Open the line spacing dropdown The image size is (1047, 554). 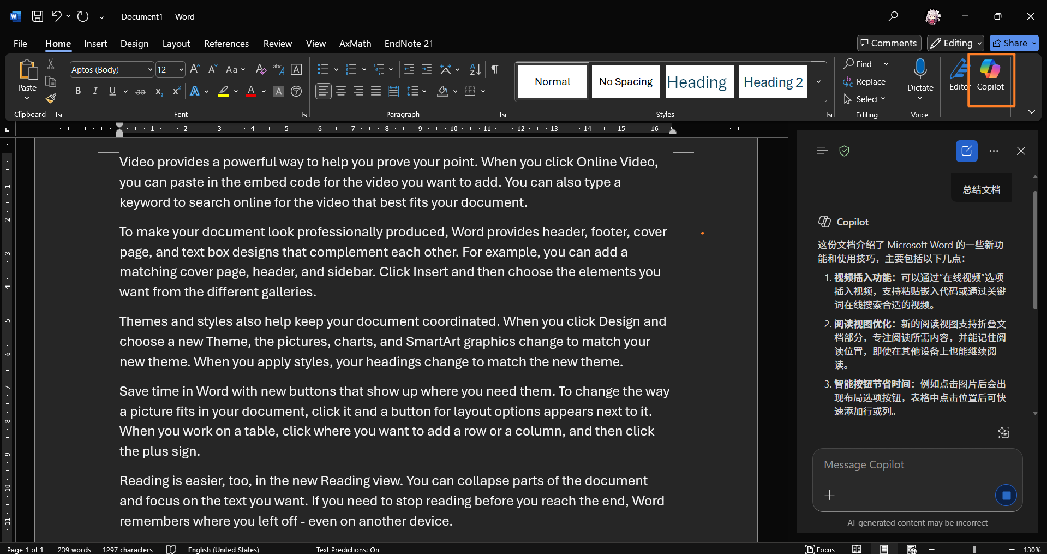(x=417, y=91)
